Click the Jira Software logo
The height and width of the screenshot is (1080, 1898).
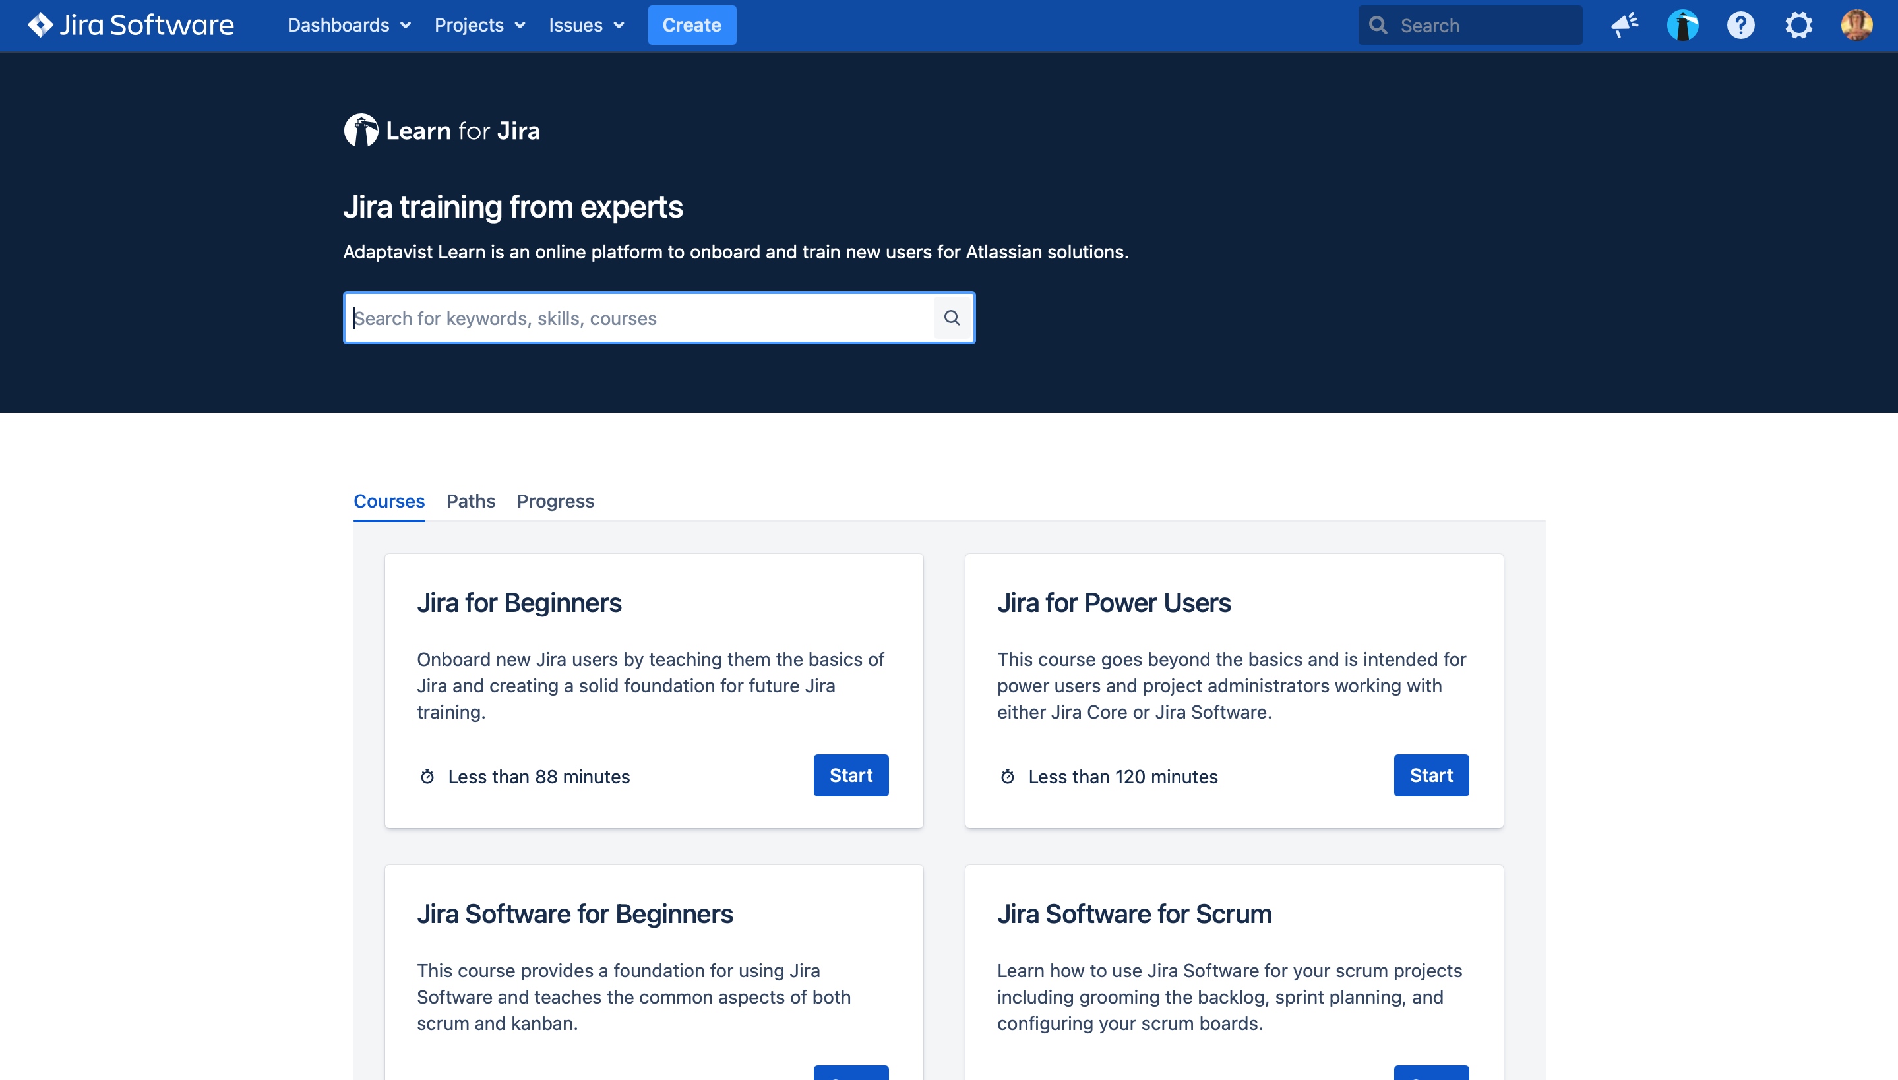click(x=131, y=25)
